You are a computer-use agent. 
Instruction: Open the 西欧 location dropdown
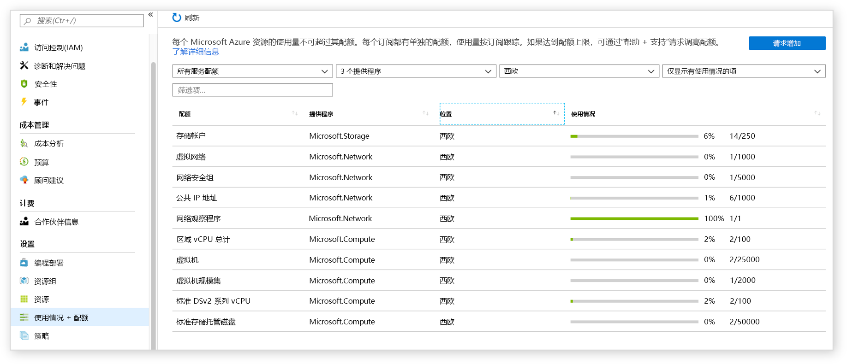click(x=579, y=71)
